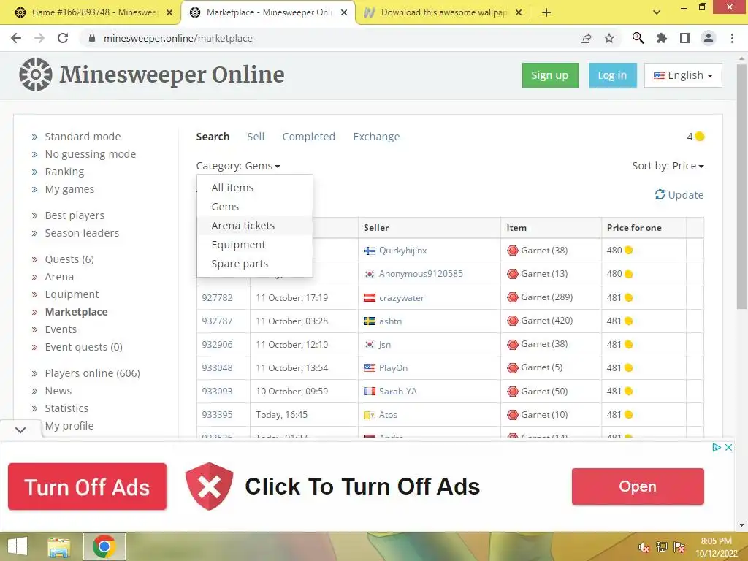Screen dimensions: 748x561
Task: Open the Sort by: Price dropdown
Action: 668,166
